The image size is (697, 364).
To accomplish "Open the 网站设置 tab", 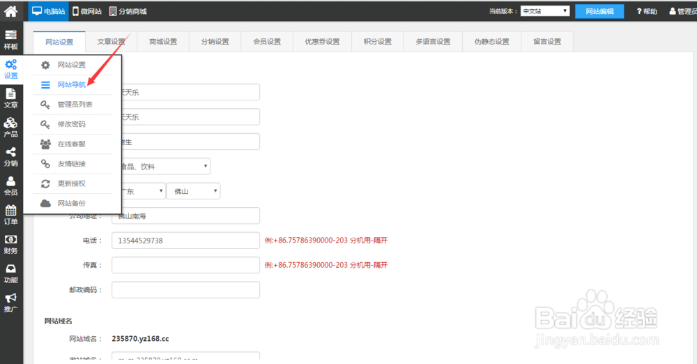I will pyautogui.click(x=59, y=42).
